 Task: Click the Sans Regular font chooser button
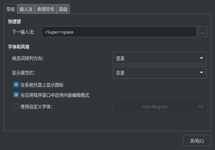160,107
